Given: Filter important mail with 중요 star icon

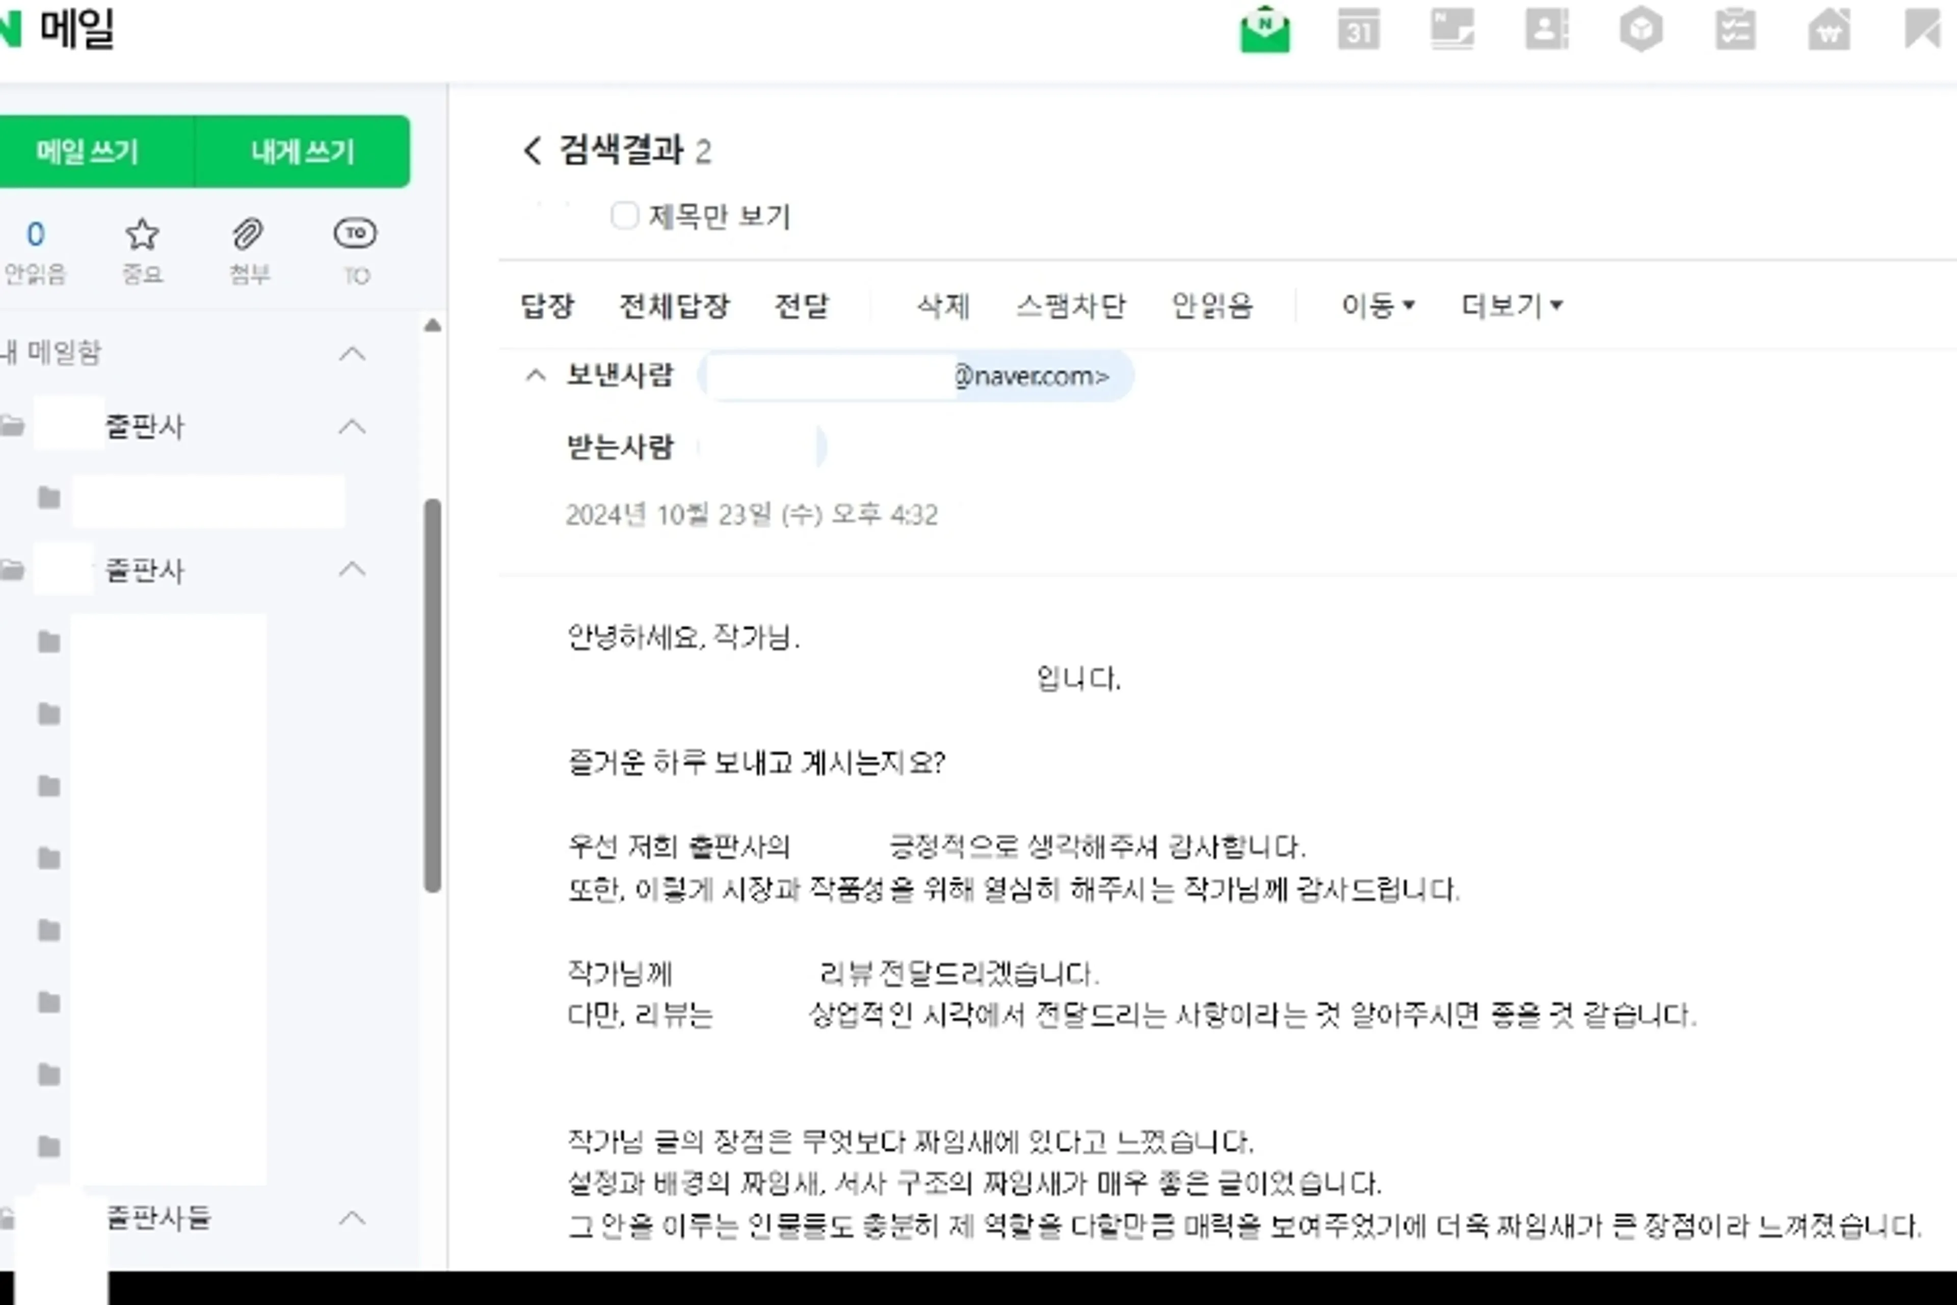Looking at the screenshot, I should point(142,251).
